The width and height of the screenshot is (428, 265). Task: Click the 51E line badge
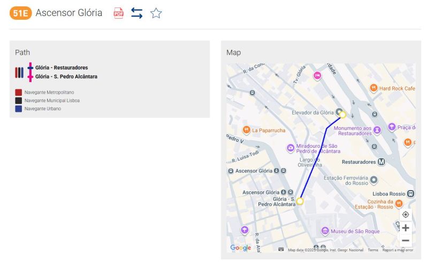pos(20,13)
